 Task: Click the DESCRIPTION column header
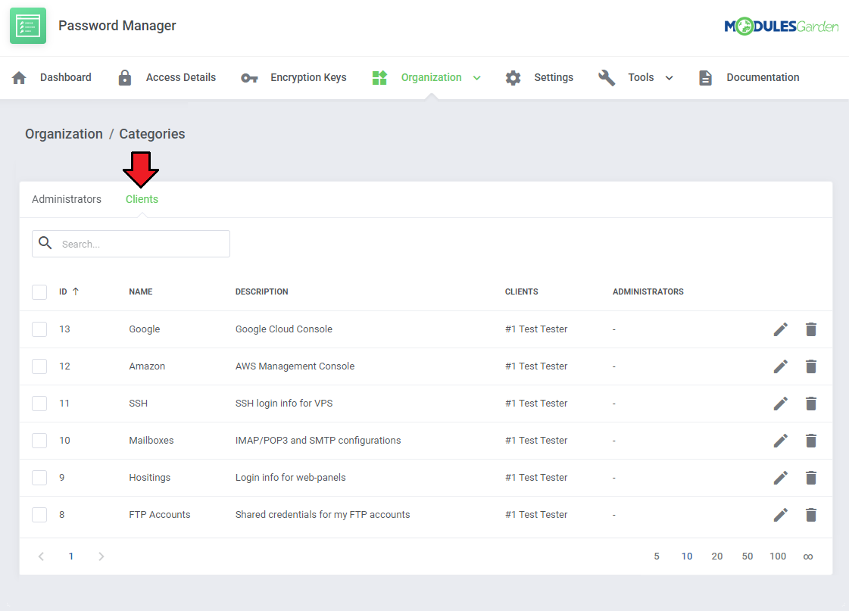(x=261, y=291)
